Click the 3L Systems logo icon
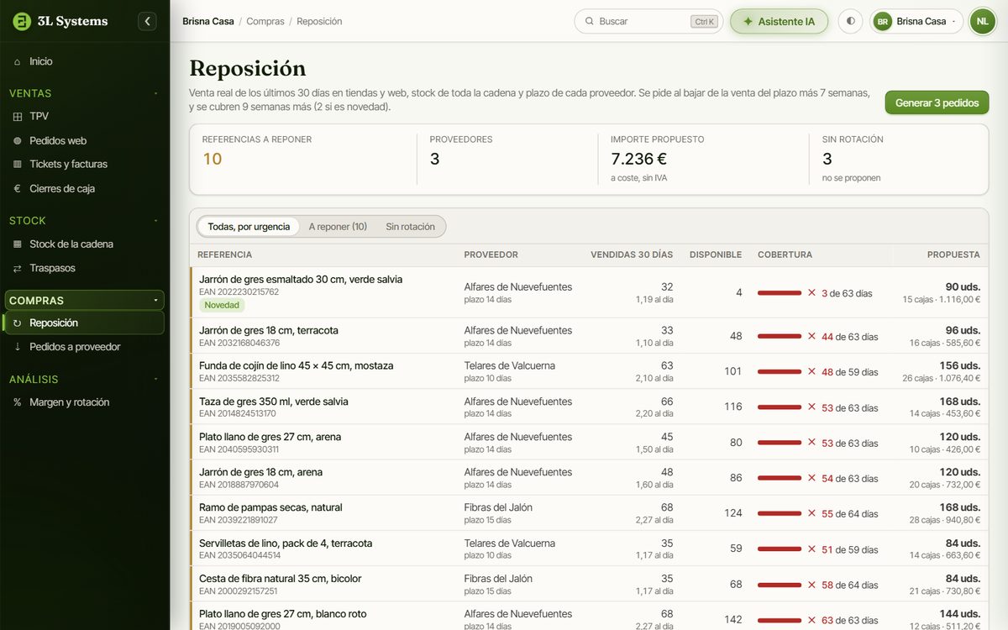 coord(22,21)
